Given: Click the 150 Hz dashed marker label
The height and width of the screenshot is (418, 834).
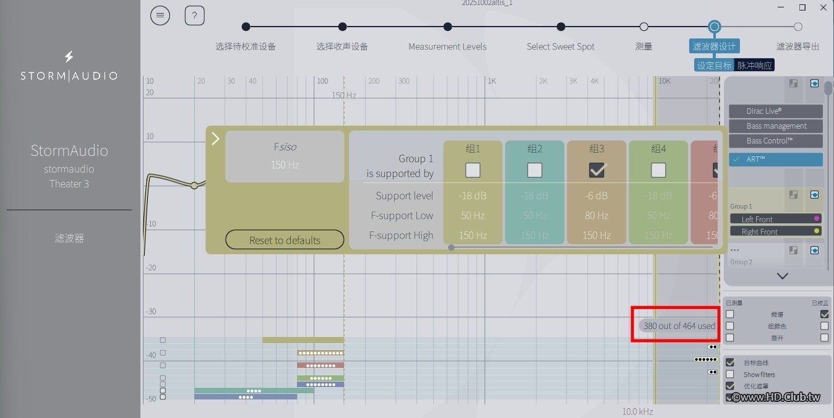Looking at the screenshot, I should [344, 95].
